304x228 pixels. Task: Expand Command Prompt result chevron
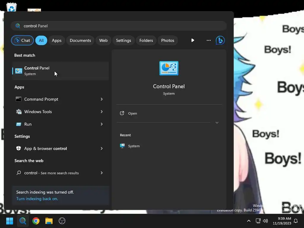[x=102, y=99]
